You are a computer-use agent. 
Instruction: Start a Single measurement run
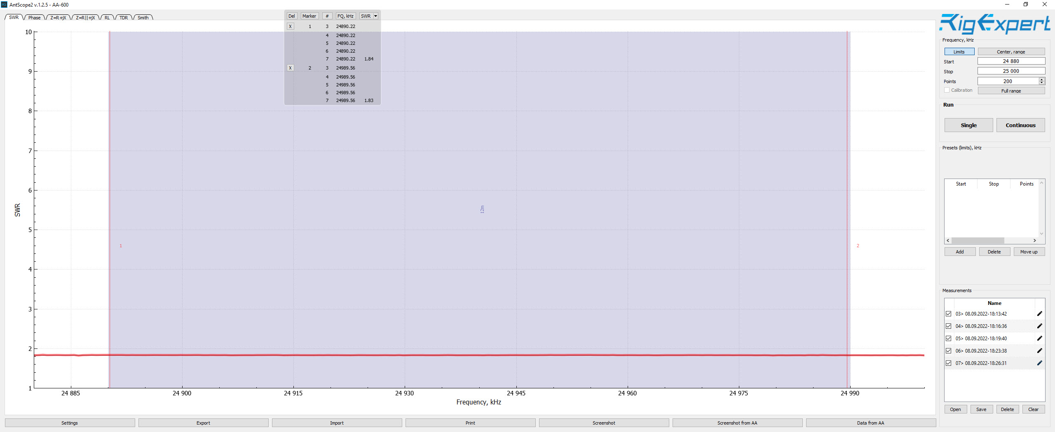pyautogui.click(x=968, y=125)
